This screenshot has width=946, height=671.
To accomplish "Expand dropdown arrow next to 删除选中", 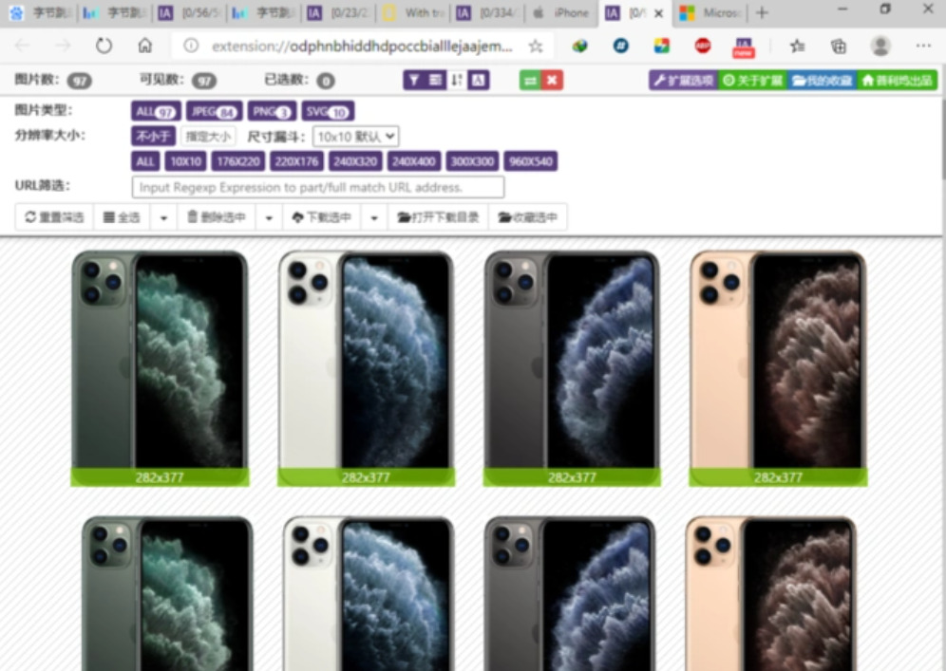I will click(269, 217).
